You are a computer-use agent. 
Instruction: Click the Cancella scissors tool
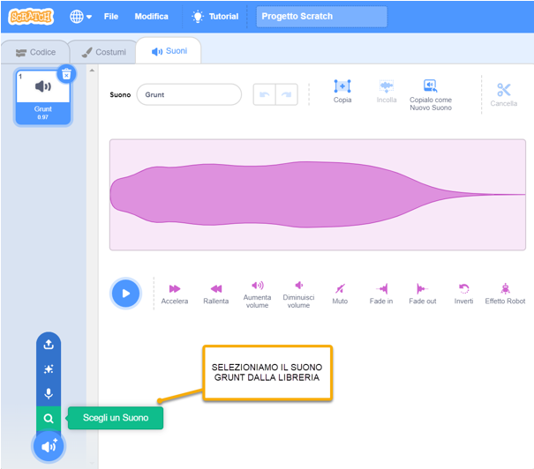(x=504, y=95)
